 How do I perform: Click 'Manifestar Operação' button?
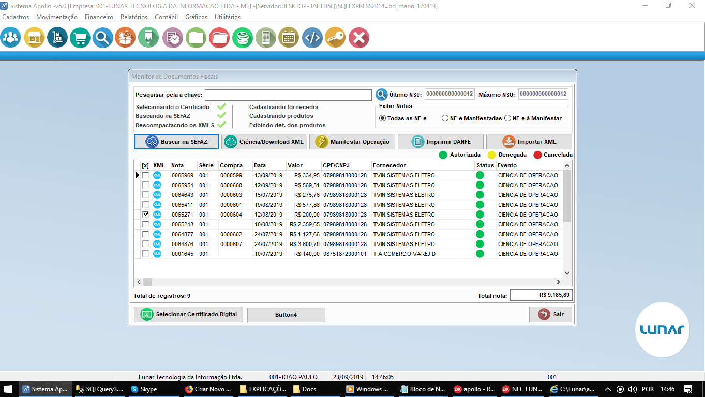coord(352,142)
